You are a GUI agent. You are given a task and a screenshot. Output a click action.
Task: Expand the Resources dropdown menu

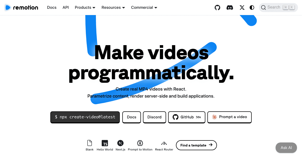[113, 8]
